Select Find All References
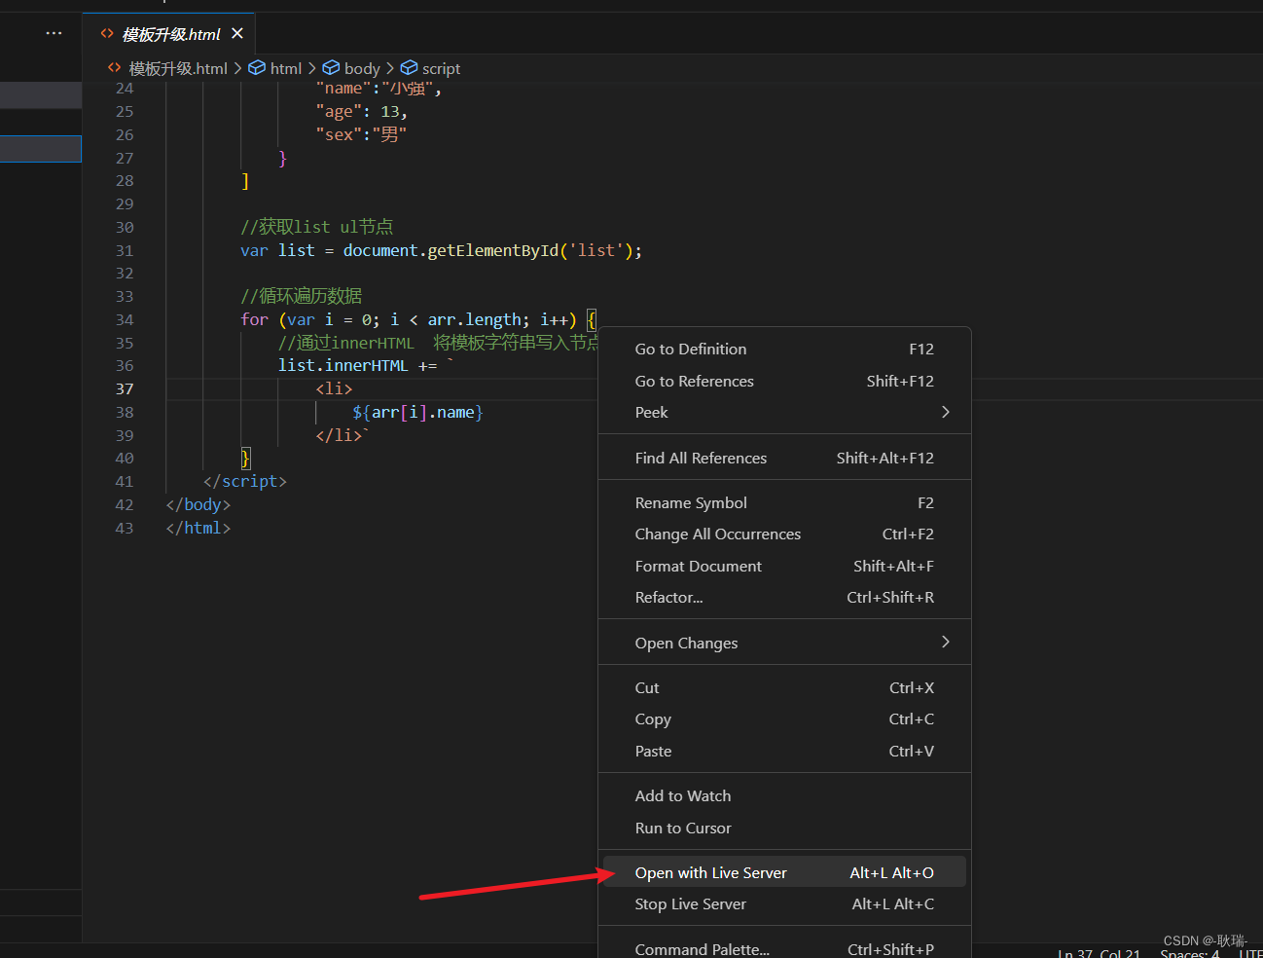Screen dimensions: 1263x958 pos(784,458)
